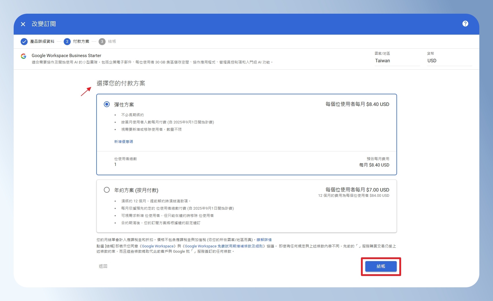The width and height of the screenshot is (493, 301).
Task: Click the 位使用者總數 value 1
Action: (115, 164)
